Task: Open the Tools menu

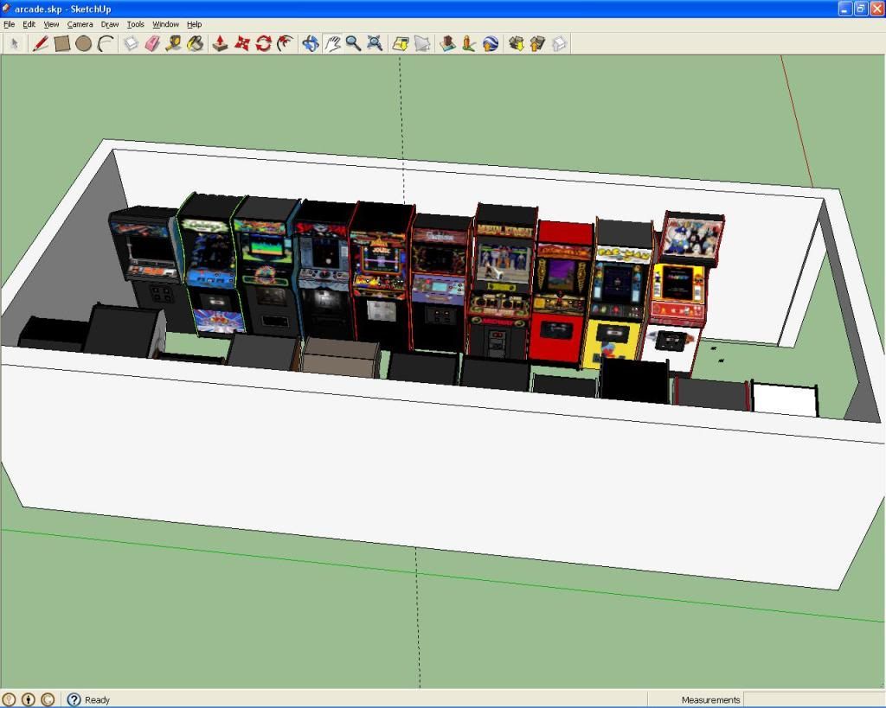Action: pyautogui.click(x=134, y=24)
